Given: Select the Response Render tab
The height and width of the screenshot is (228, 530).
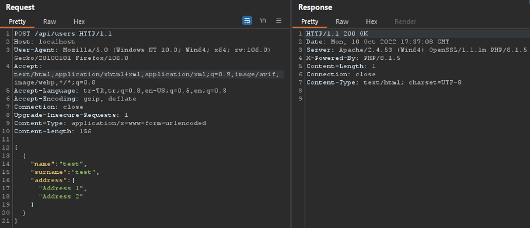Looking at the screenshot, I should point(405,21).
